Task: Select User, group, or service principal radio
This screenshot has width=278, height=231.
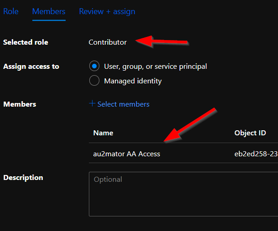Action: tap(94, 66)
